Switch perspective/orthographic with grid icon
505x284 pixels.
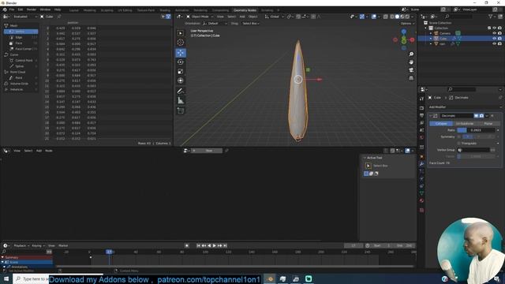coord(411,78)
